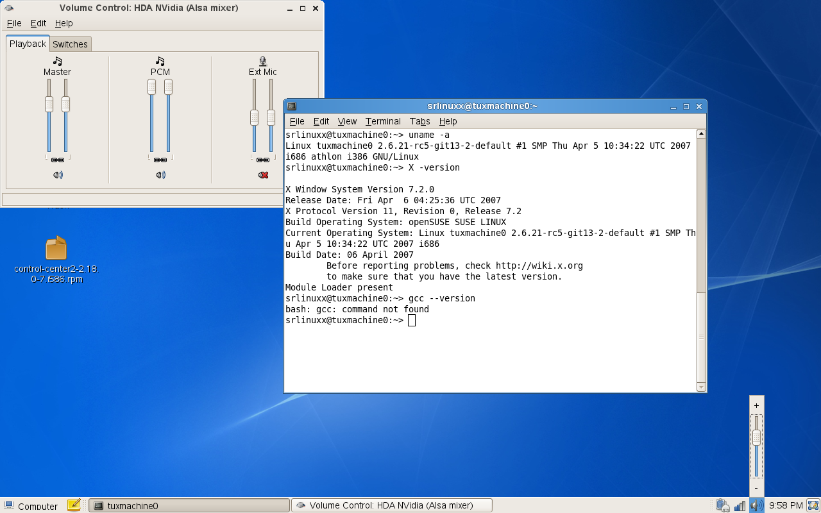Click the Master left volume slider handle

coord(49,104)
